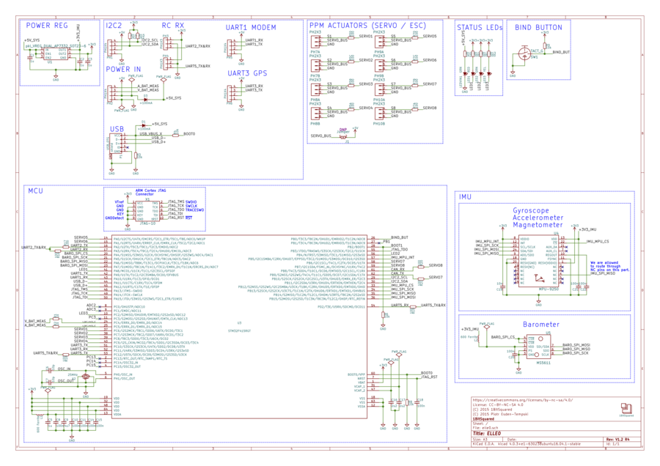Click the ARM Cortex JTAG Connector label
Image resolution: width=660 pixels, height=466 pixels.
[150, 193]
